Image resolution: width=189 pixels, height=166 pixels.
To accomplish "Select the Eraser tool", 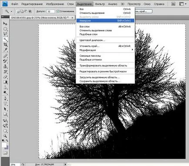I will (5, 77).
